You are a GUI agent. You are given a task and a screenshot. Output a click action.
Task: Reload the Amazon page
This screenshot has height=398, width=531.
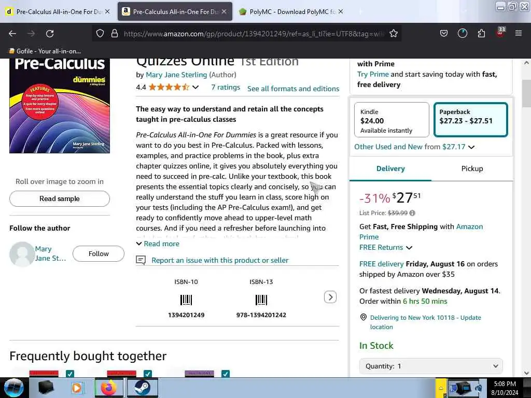click(50, 34)
